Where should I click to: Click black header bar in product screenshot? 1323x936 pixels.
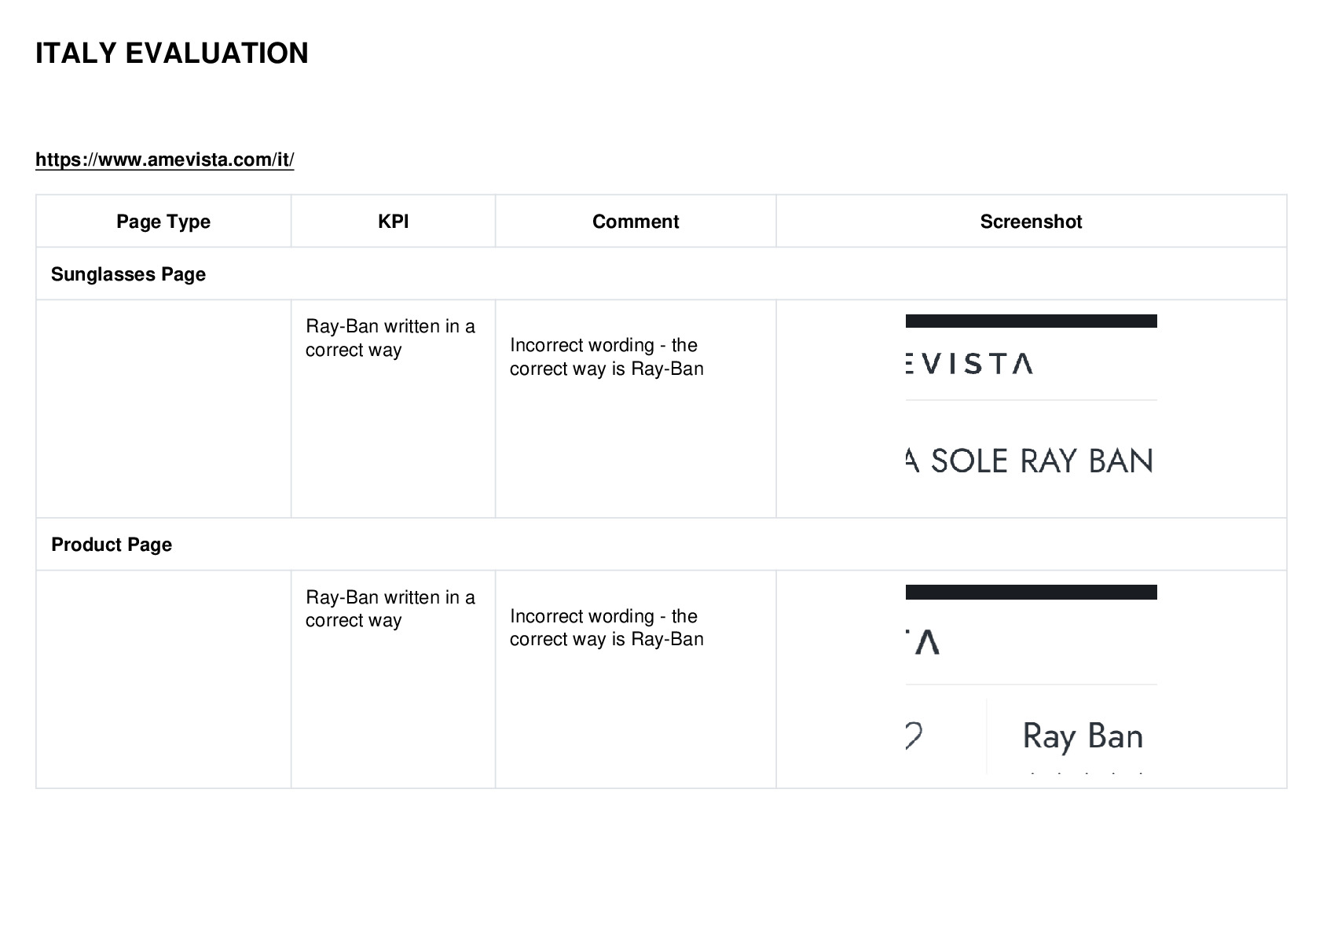pyautogui.click(x=1031, y=592)
